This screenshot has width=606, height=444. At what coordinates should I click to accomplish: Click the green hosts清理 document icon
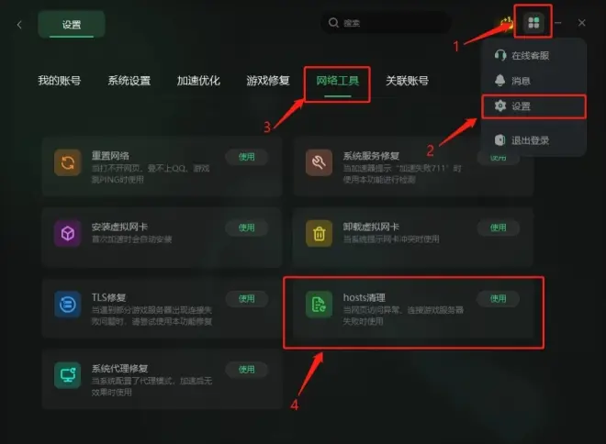(x=319, y=305)
